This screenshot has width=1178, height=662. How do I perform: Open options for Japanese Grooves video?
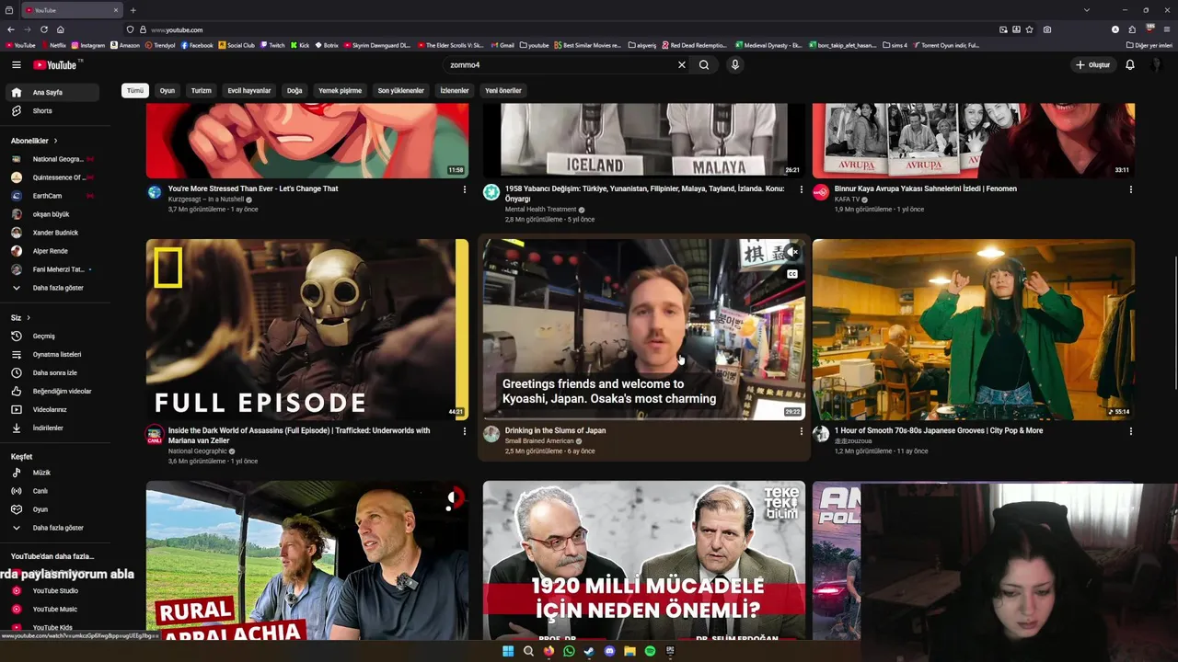(x=1130, y=431)
